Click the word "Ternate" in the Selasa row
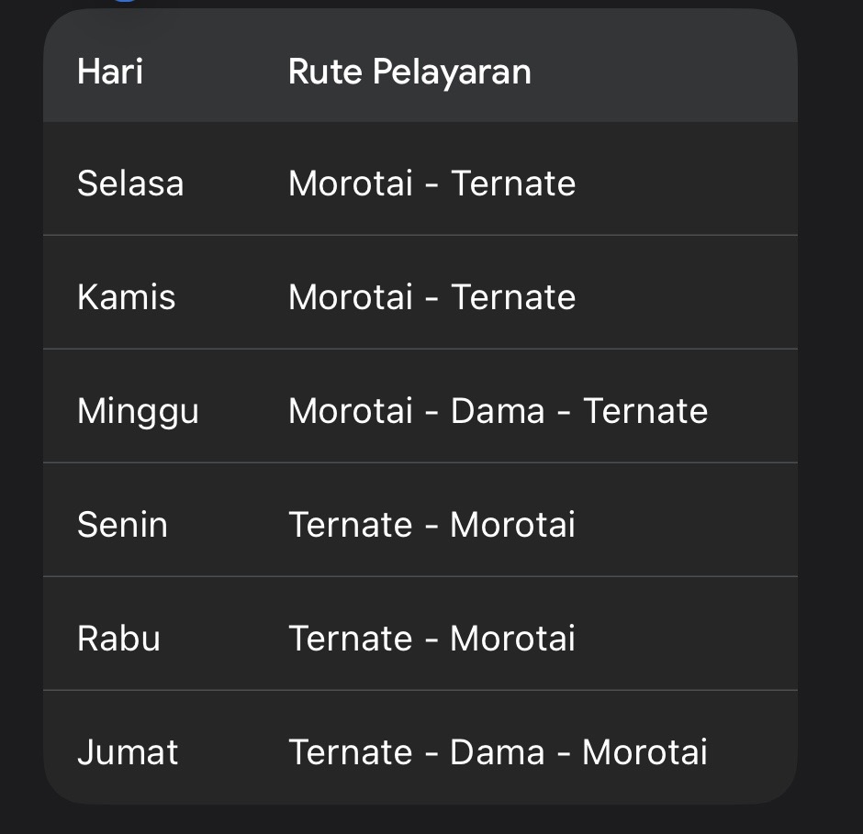The width and height of the screenshot is (863, 834). point(513,183)
